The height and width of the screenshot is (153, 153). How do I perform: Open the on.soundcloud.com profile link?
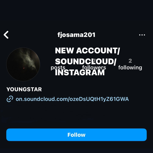72,99
